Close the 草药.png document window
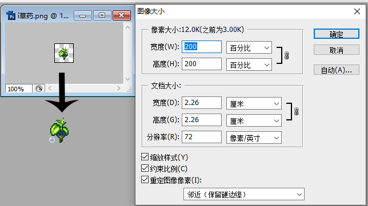Screen dimensions: 368x206 coord(122,15)
